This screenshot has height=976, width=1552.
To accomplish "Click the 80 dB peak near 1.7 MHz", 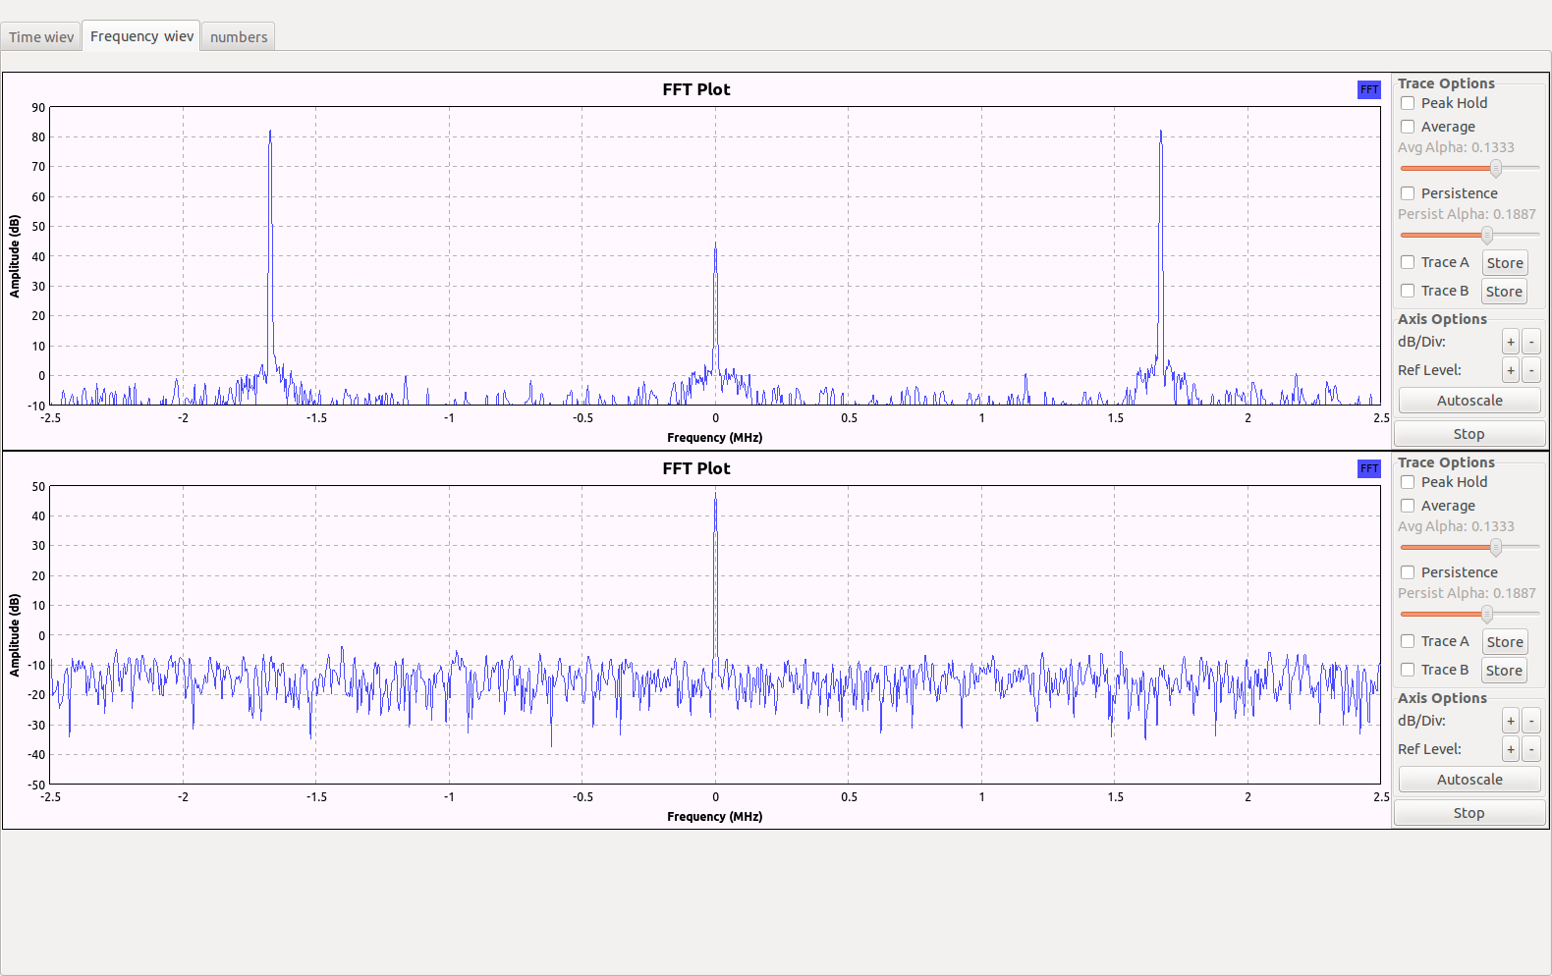I will (1160, 135).
